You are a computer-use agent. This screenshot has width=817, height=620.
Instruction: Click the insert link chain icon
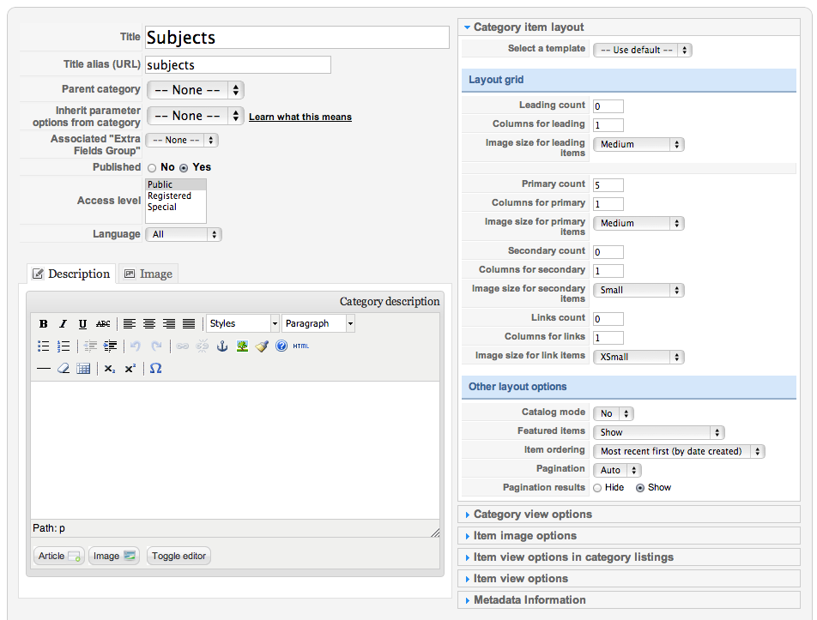[182, 346]
